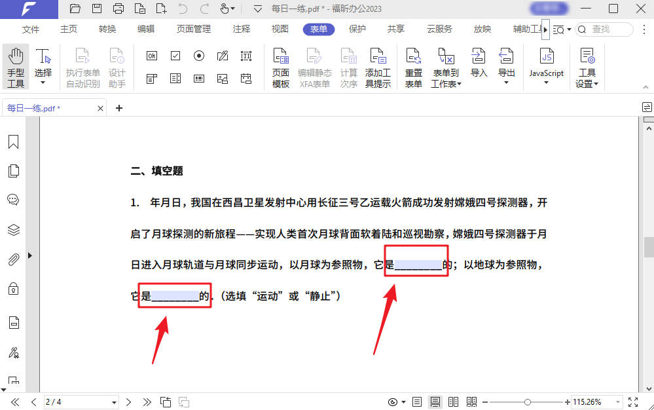Adjust the zoom slider at the bottom
654x410 pixels.
[527, 401]
